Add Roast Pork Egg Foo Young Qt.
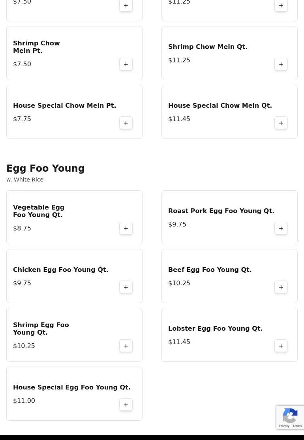Viewport: 304px width, 440px height. click(281, 228)
